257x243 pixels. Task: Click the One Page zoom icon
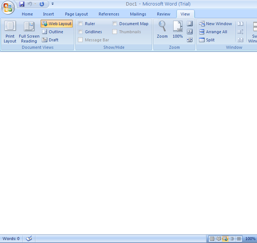coord(190,24)
